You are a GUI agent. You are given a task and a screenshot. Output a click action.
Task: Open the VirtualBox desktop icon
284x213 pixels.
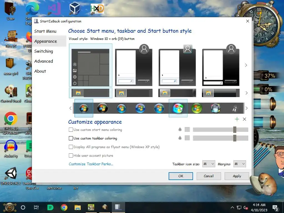pyautogui.click(x=75, y=8)
